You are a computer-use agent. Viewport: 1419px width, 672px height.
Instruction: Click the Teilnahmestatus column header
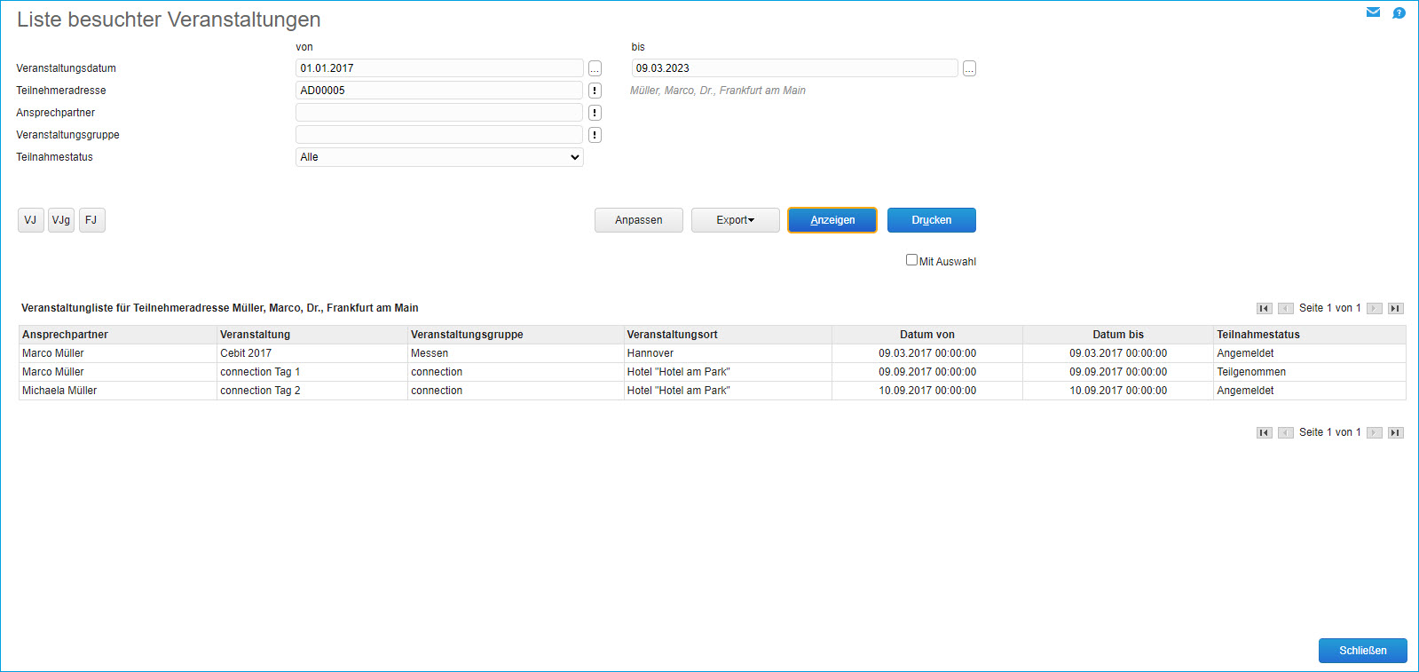click(1257, 335)
